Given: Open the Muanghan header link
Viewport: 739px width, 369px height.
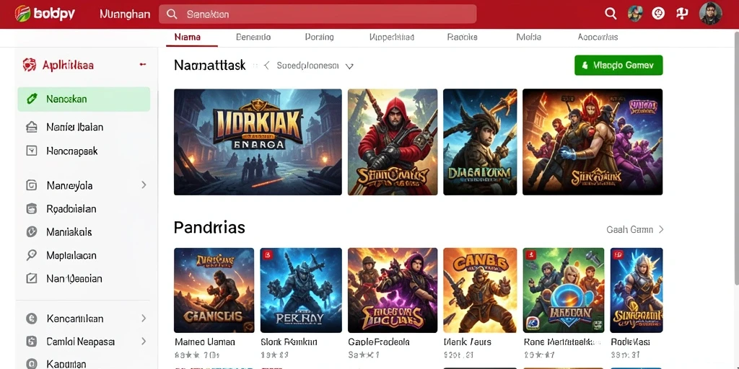Looking at the screenshot, I should 125,14.
